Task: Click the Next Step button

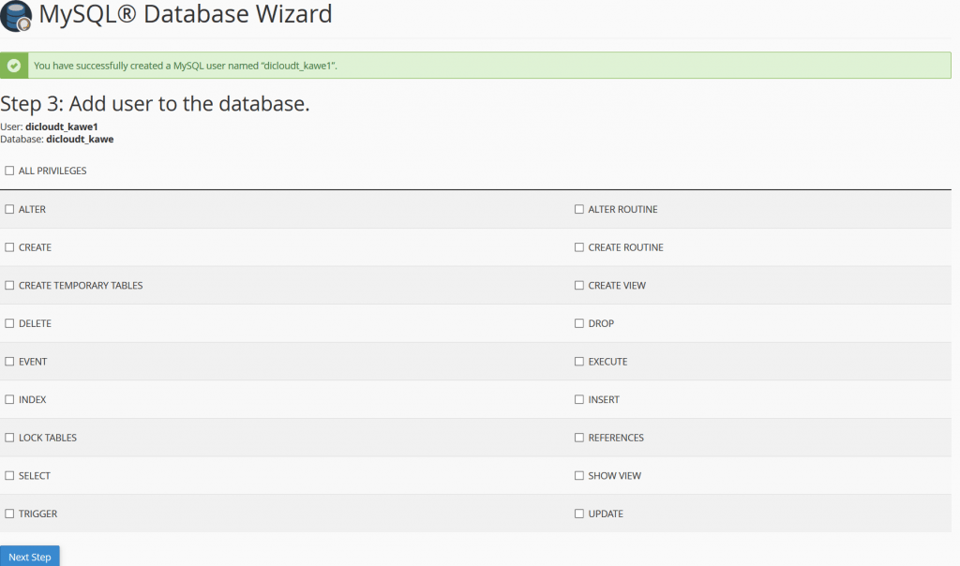Action: 29,556
